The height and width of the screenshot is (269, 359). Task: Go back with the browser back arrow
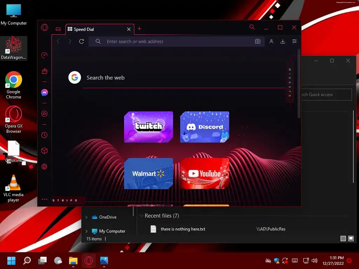58,41
